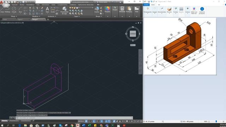Switch to the Inicio tab in Paint
The image size is (226, 127).
click(153, 5)
